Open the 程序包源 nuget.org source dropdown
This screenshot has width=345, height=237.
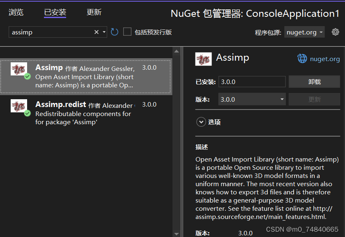point(304,32)
